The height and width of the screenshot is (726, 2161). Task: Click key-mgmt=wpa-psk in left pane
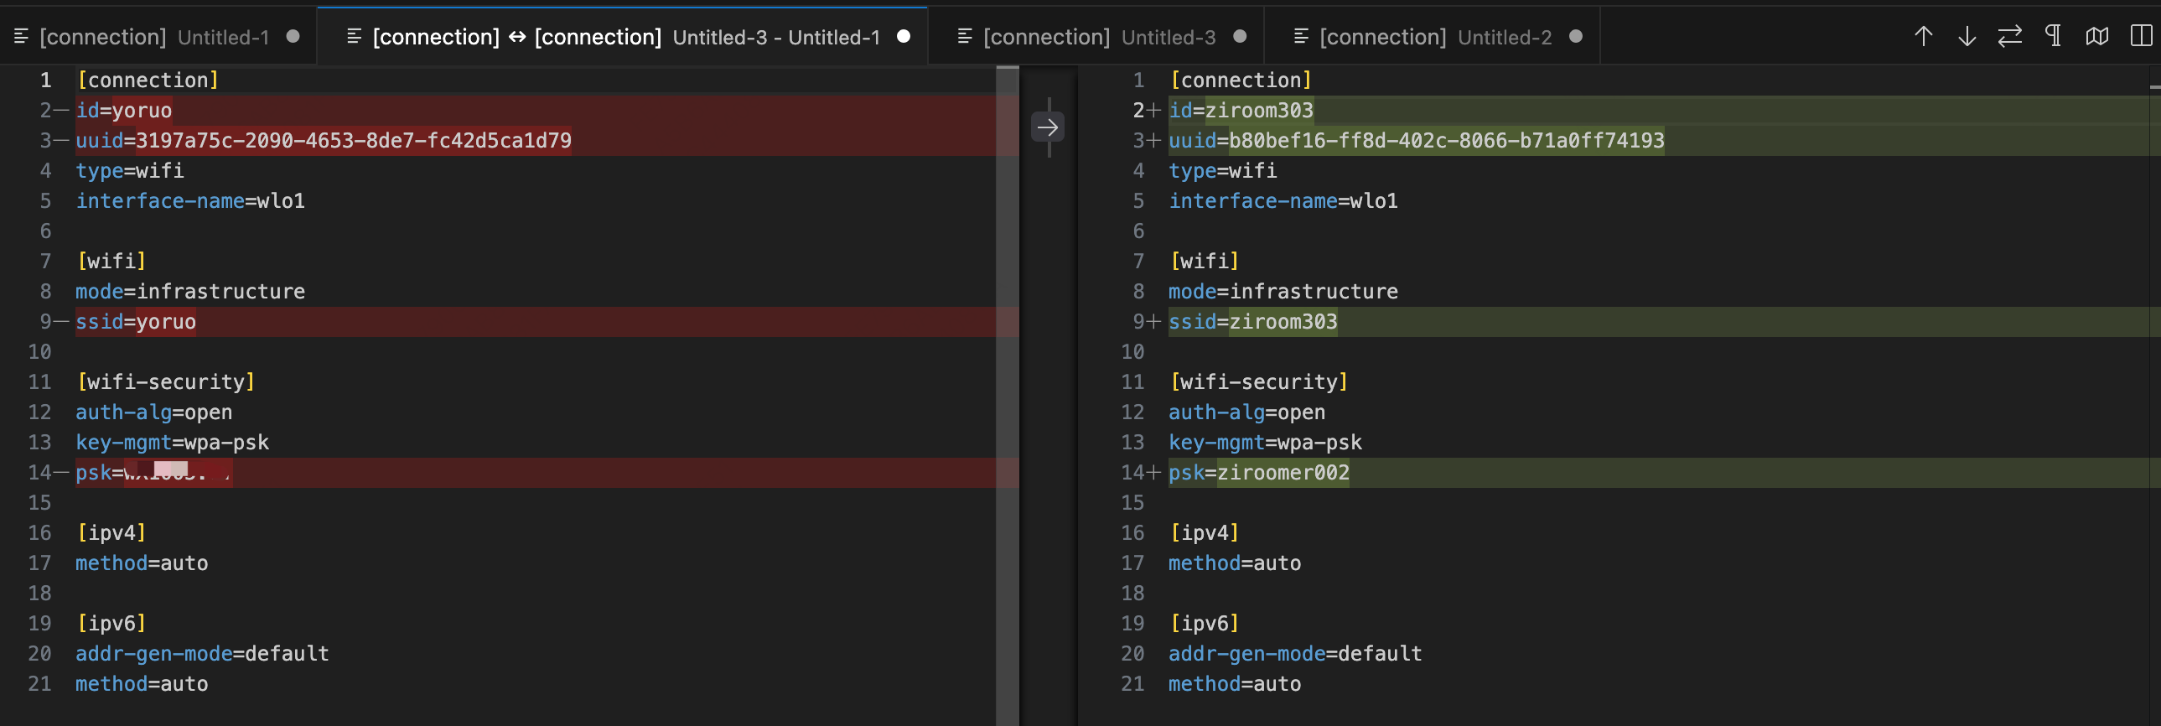pyautogui.click(x=172, y=443)
